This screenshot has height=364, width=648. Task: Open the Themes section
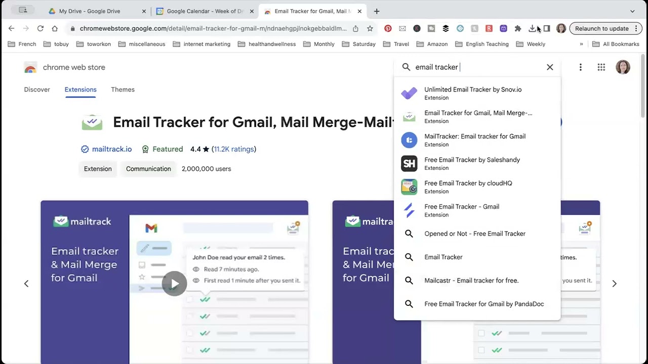point(123,89)
